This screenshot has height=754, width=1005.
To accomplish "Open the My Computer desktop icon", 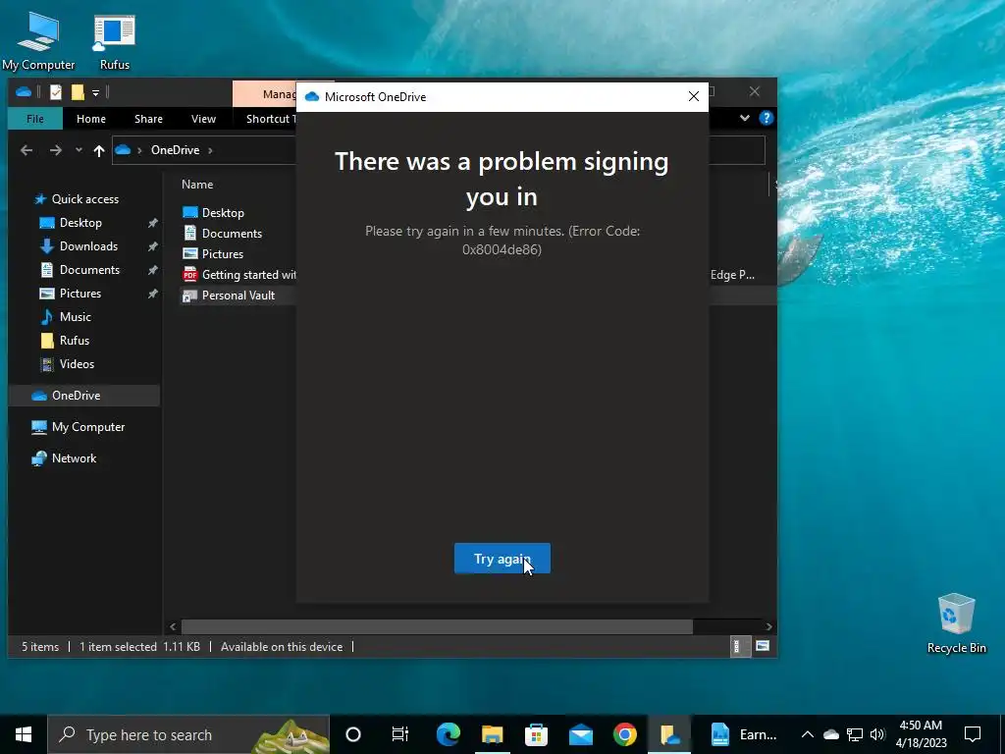I will (x=38, y=40).
